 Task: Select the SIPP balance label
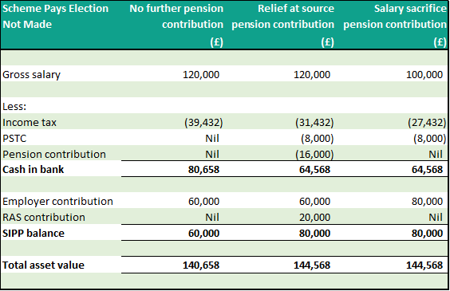tap(34, 234)
